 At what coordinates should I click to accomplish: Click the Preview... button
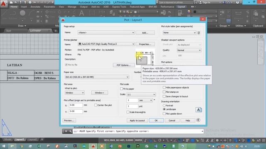click(69, 120)
